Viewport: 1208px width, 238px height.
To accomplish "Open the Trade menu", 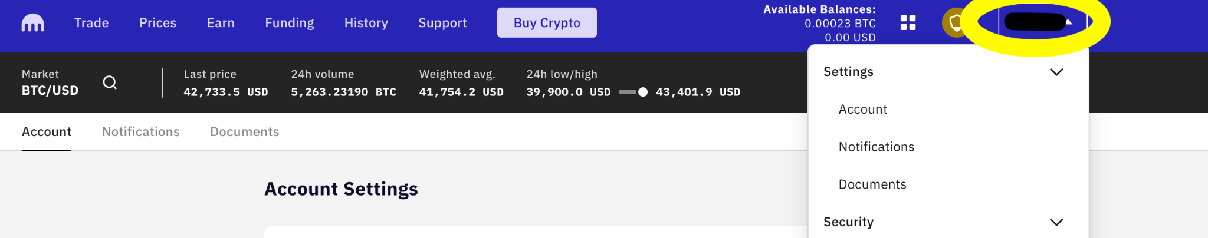I will point(91,23).
